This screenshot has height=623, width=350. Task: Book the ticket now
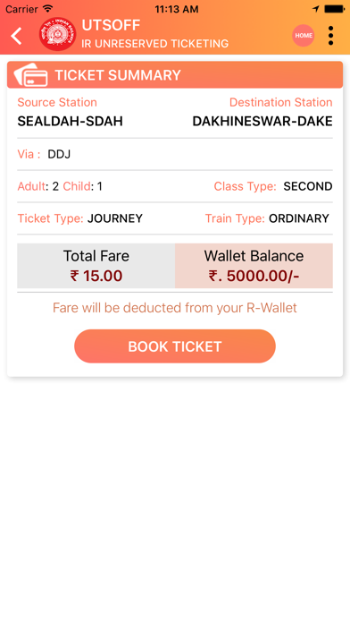point(175,346)
